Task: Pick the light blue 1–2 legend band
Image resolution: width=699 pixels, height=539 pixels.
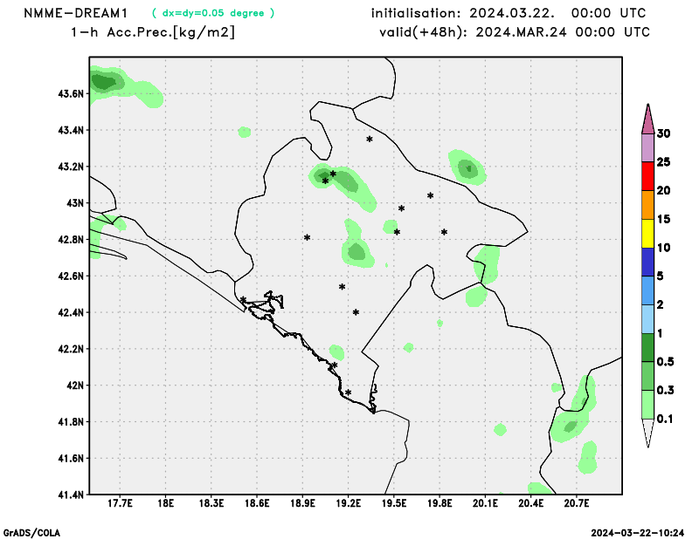Action: (647, 319)
